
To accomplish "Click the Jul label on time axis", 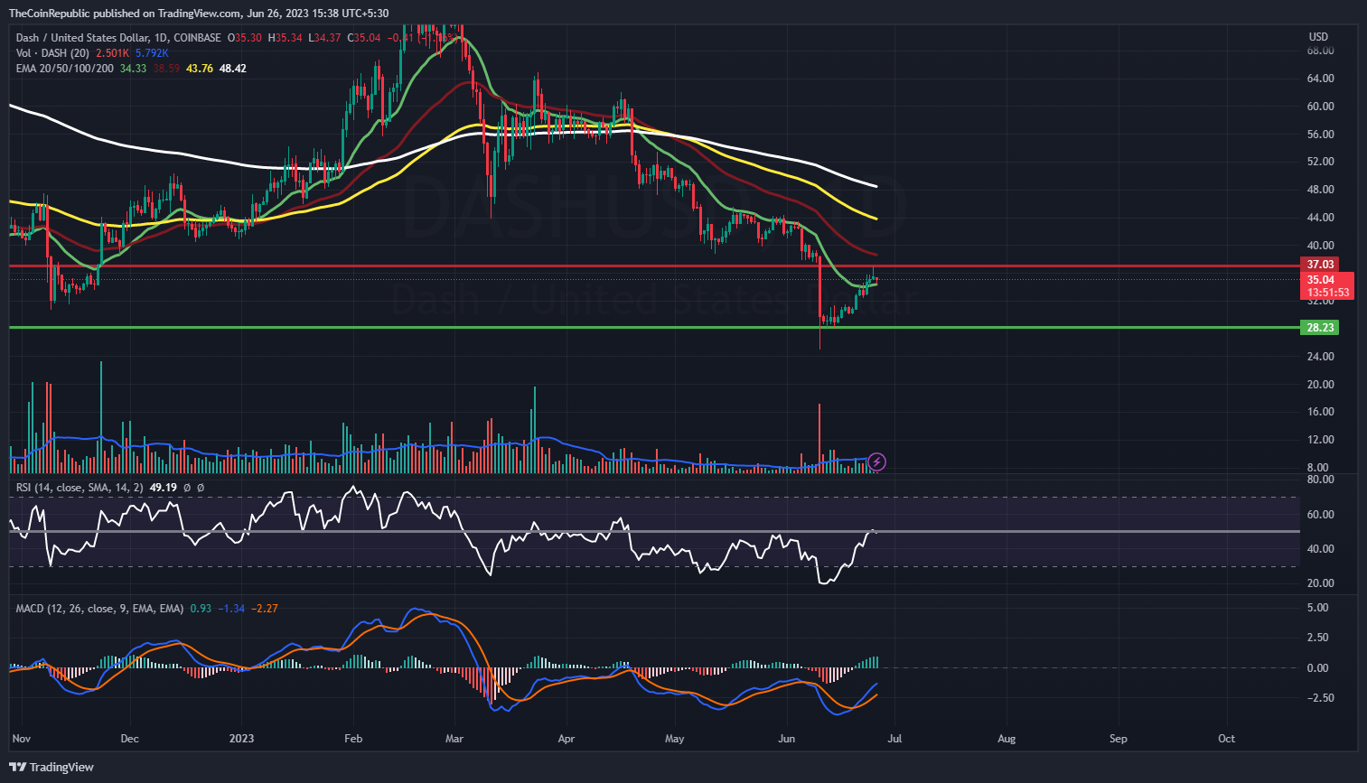I will coord(894,739).
